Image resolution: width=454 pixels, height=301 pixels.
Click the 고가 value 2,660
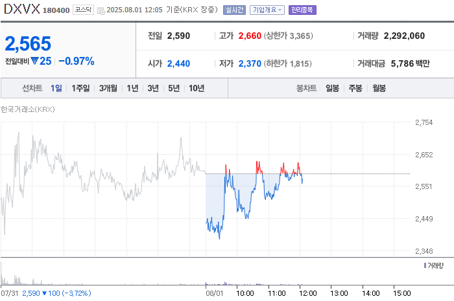click(250, 36)
